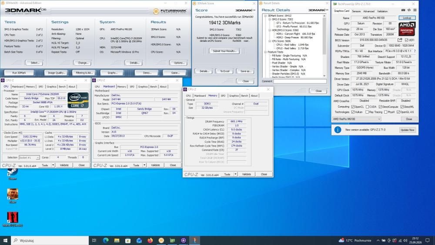Viewport: 435px width, 245px height.
Task: Launch Microsoft Edge from the taskbar
Action: [106, 240]
